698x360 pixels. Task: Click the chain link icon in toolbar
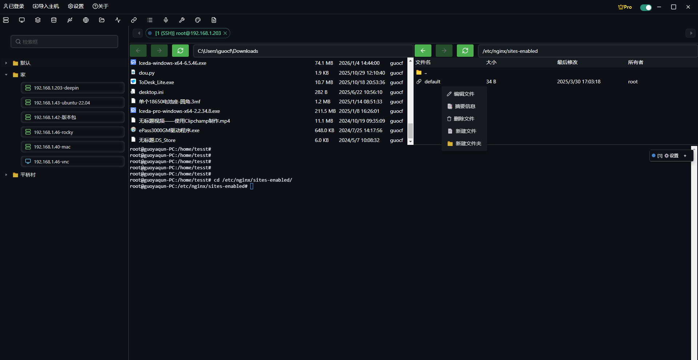[134, 20]
